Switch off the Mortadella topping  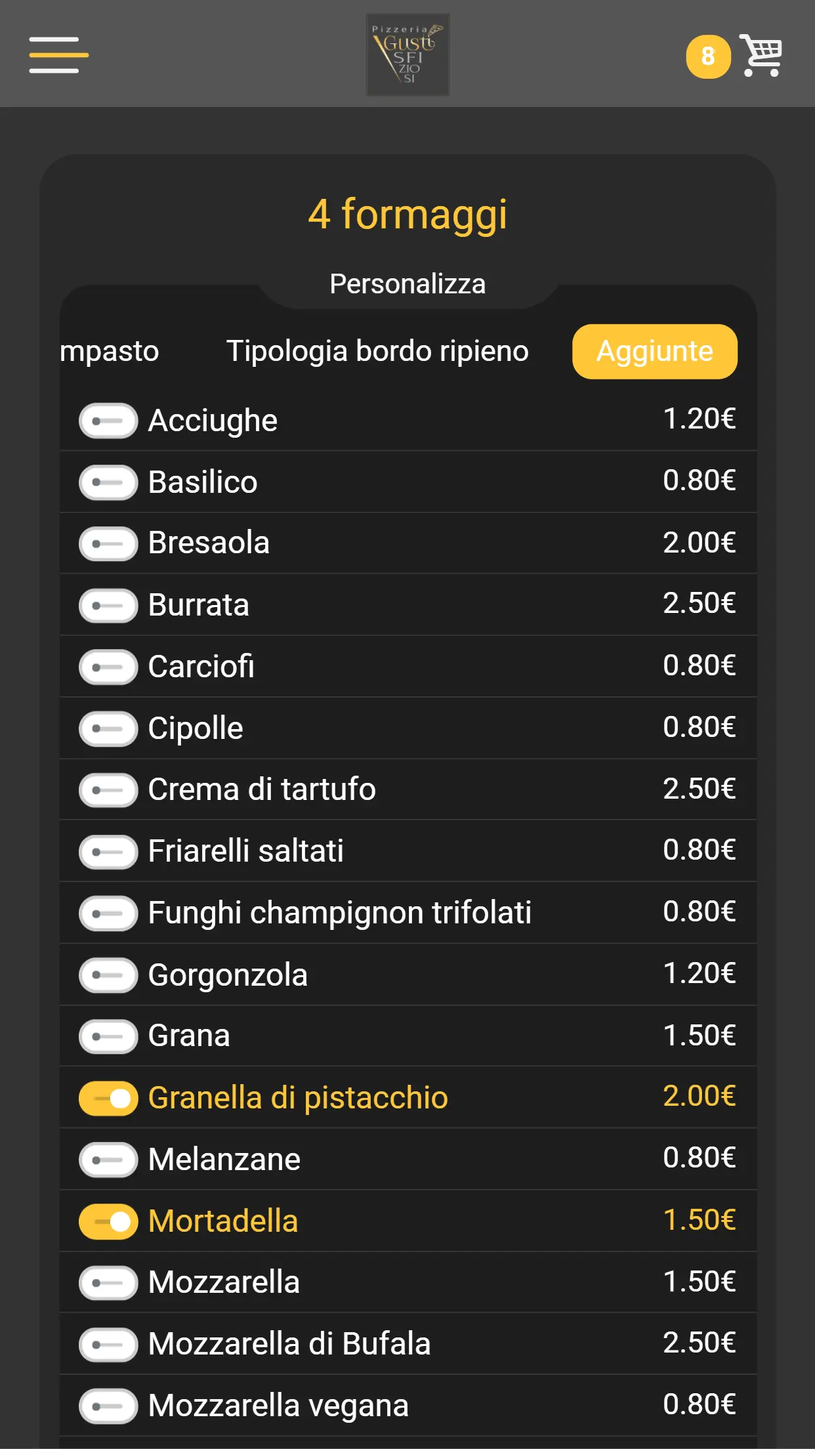pos(108,1221)
